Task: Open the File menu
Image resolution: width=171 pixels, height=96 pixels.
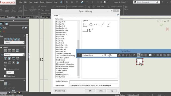Action: pos(21,2)
